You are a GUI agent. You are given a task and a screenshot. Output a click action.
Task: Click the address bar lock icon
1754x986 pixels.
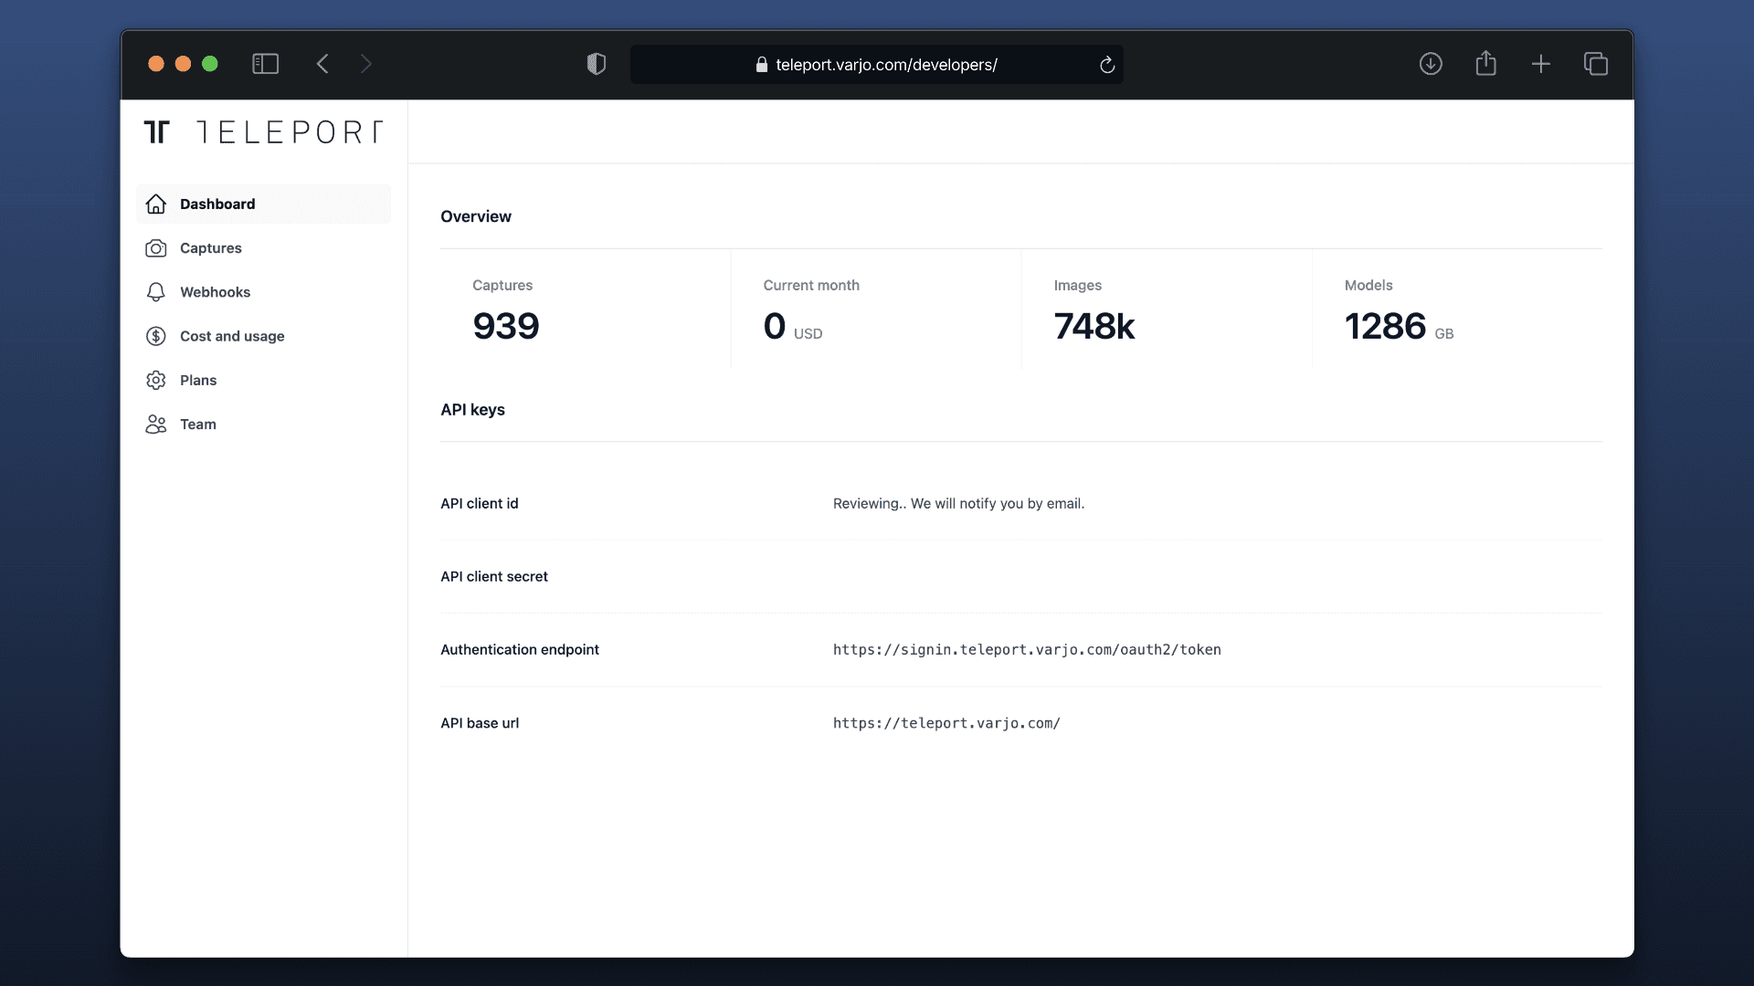point(762,65)
